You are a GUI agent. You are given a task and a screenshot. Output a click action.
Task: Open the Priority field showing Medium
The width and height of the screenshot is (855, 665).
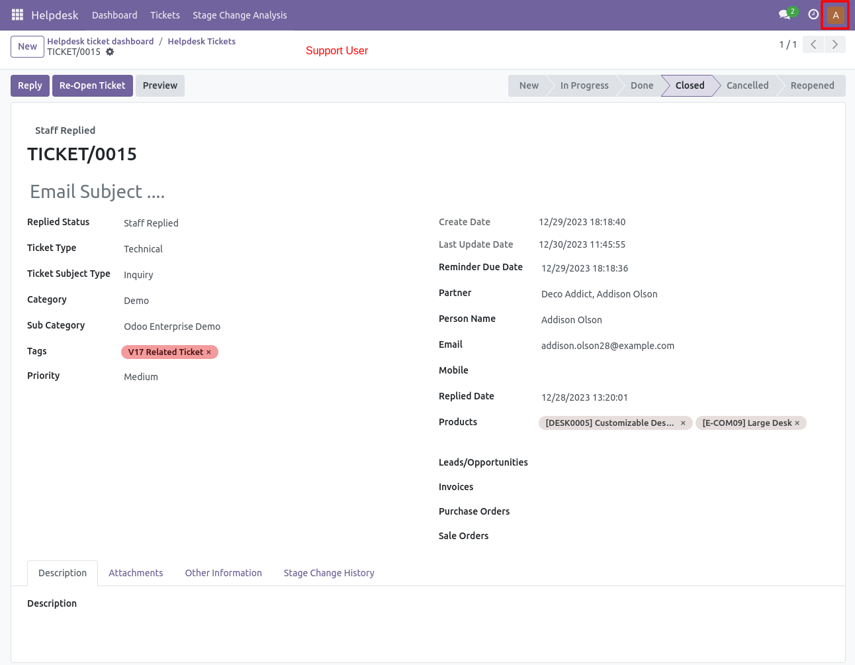click(x=271, y=377)
